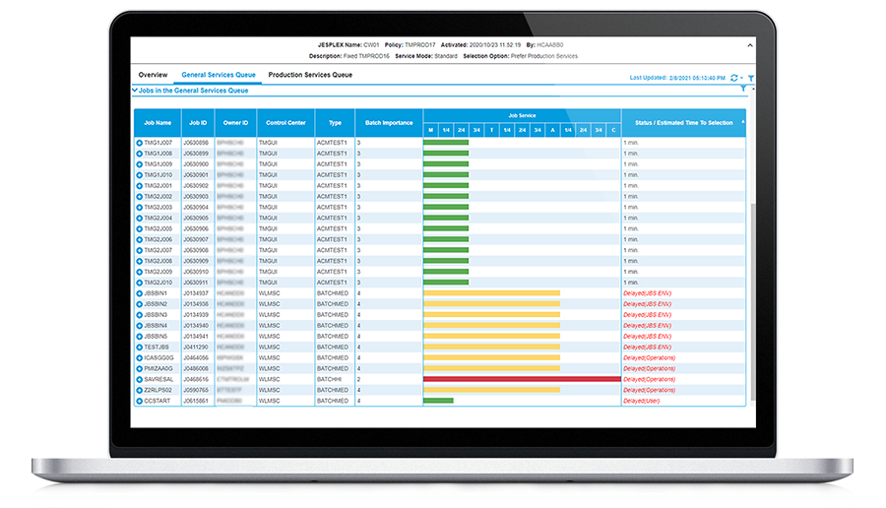Click the Batch Importance column header

(x=388, y=123)
